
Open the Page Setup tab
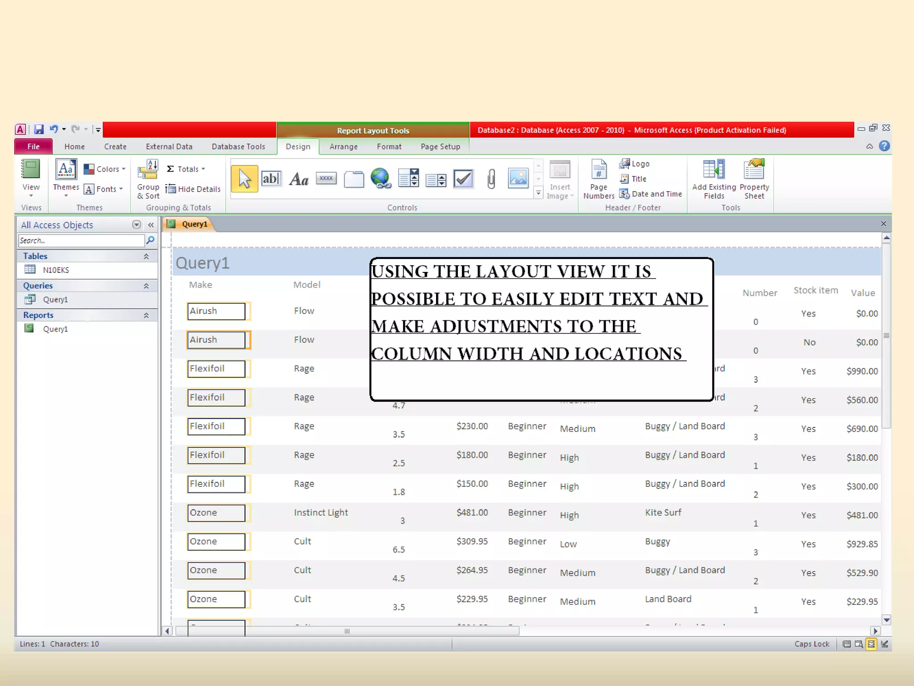coord(440,146)
